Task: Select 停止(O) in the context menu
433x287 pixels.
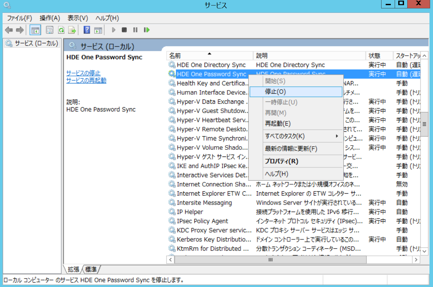Action: (275, 92)
